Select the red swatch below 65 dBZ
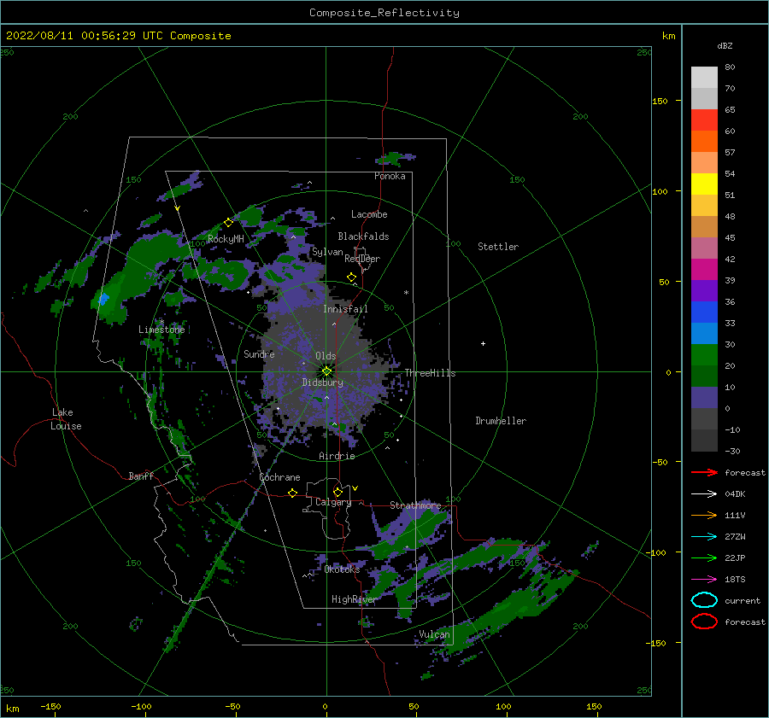Viewport: 769px width, 718px height. (x=704, y=120)
